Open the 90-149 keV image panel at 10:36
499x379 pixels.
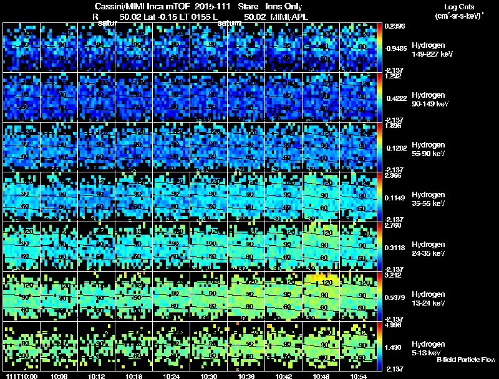[x=246, y=98]
